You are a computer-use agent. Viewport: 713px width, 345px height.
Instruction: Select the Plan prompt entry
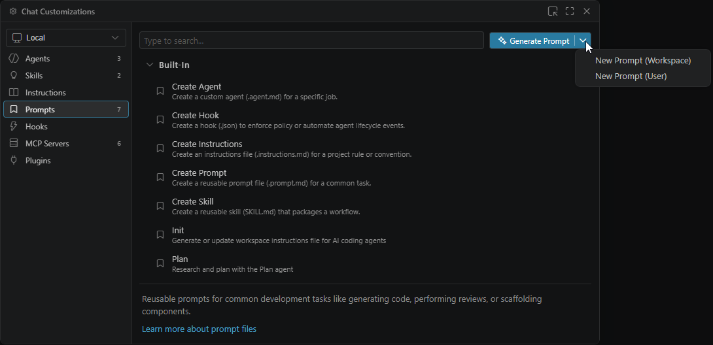coord(180,259)
